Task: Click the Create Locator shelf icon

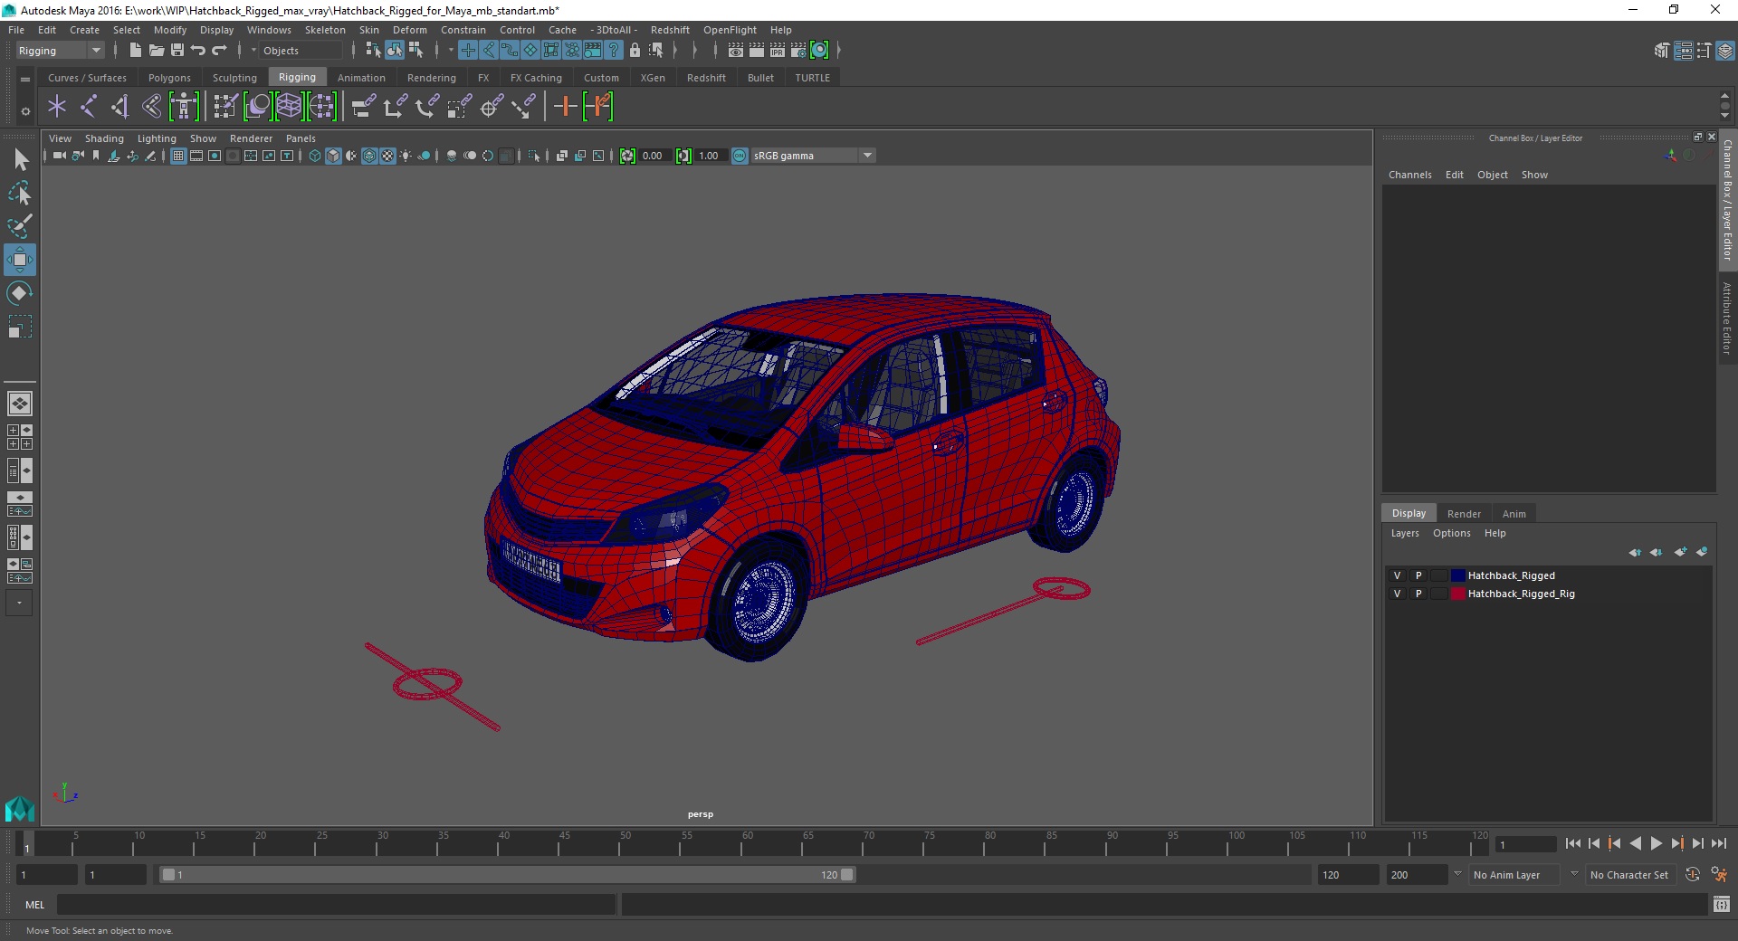Action: (x=57, y=107)
